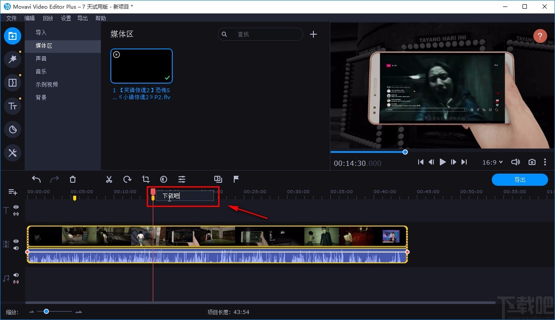Open the 导出 menu
Image resolution: width=555 pixels, height=320 pixels.
82,18
